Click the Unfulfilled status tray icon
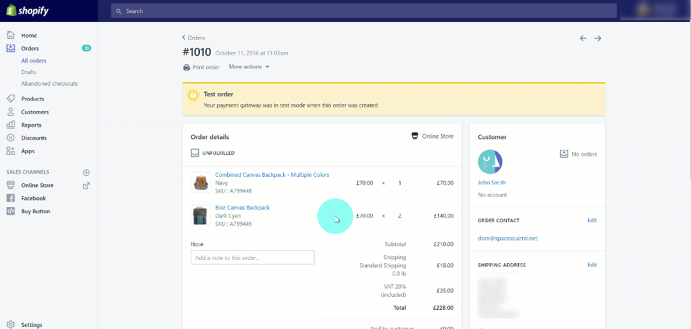This screenshot has height=329, width=691. pyautogui.click(x=195, y=153)
